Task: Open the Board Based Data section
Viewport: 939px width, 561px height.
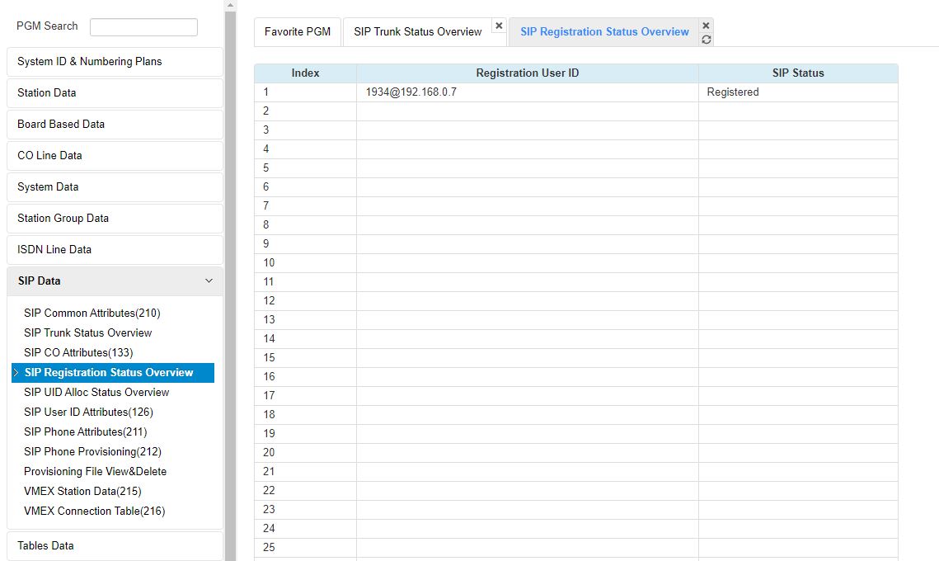Action: point(114,125)
